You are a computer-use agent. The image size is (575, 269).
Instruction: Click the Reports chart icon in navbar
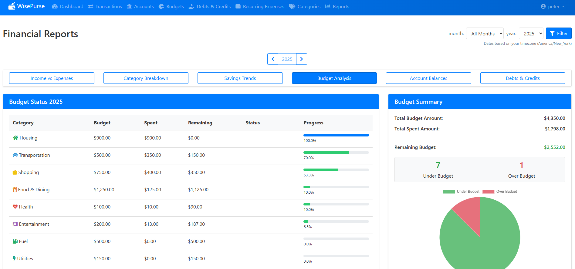[328, 6]
